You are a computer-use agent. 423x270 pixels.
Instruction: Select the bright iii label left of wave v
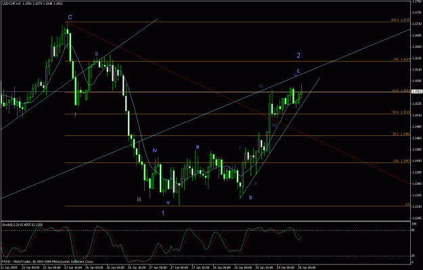[x=139, y=200]
